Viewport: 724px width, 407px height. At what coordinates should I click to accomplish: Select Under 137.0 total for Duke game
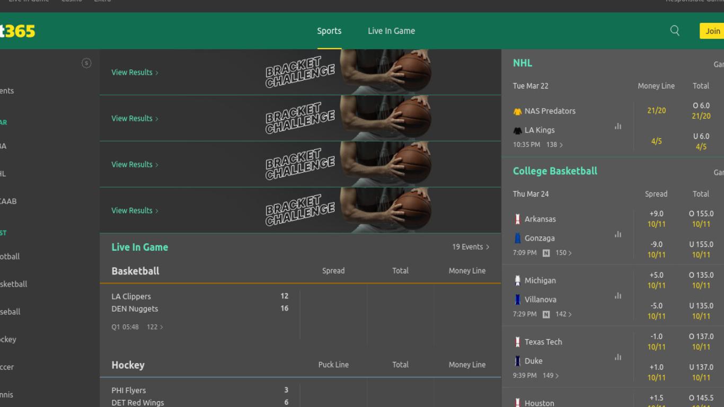[701, 373]
